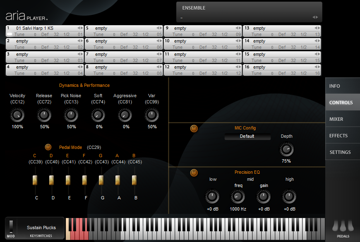Click the Soft (CC74) knob
This screenshot has width=360, height=242.
tap(98, 115)
